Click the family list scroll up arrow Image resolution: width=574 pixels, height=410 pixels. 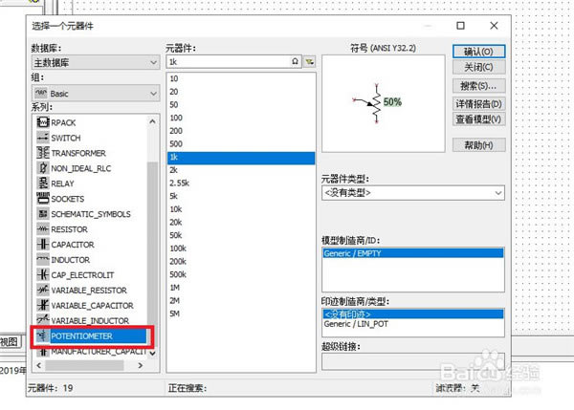(x=152, y=121)
